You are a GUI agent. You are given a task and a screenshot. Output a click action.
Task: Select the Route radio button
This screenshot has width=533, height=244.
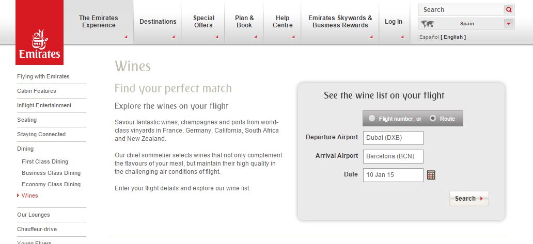433,119
